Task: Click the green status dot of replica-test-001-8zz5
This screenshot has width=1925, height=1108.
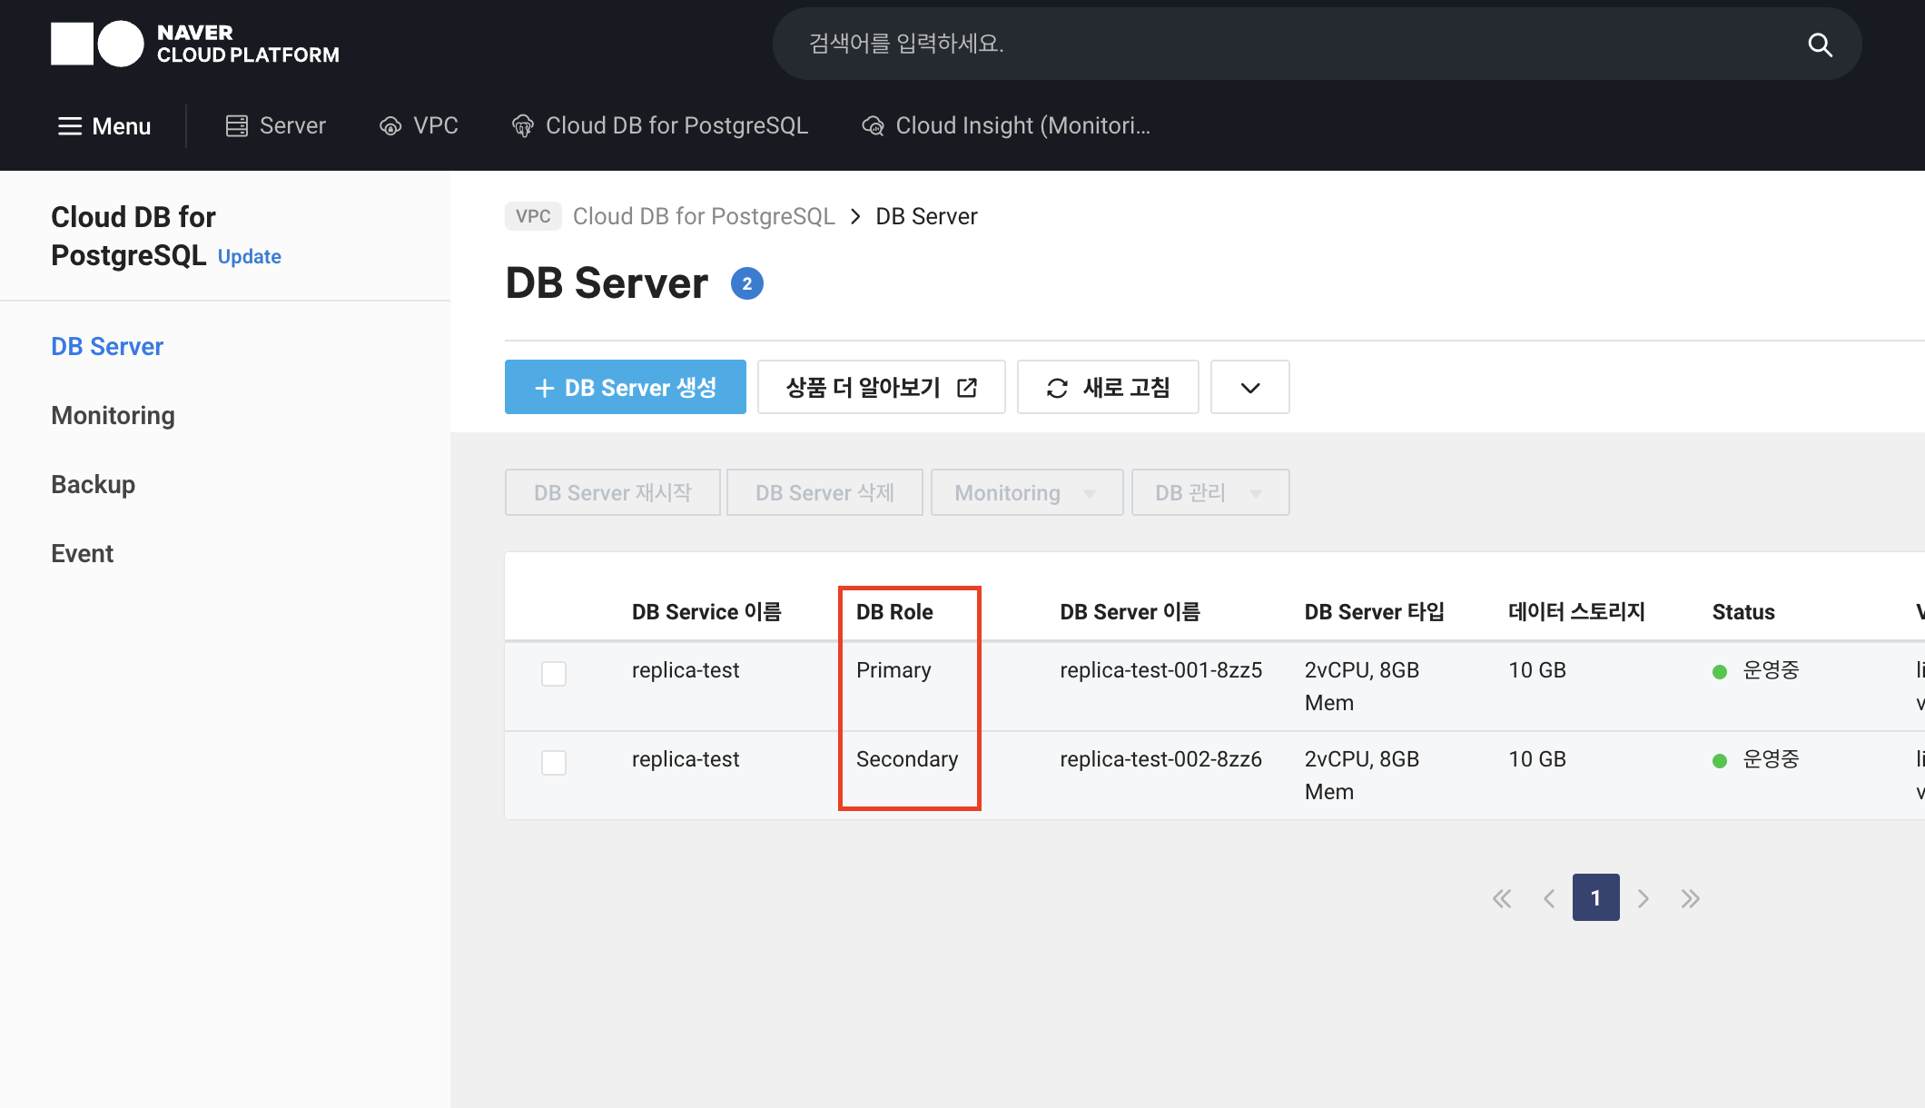Action: click(1720, 672)
